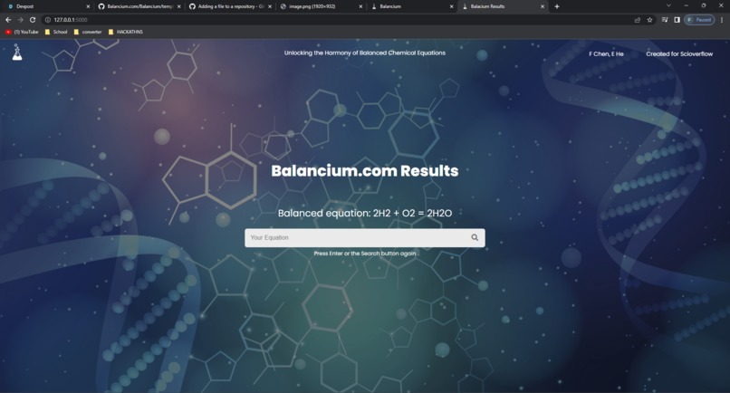730x393 pixels.
Task: Open the tab media/reading list icon
Action: [665, 20]
